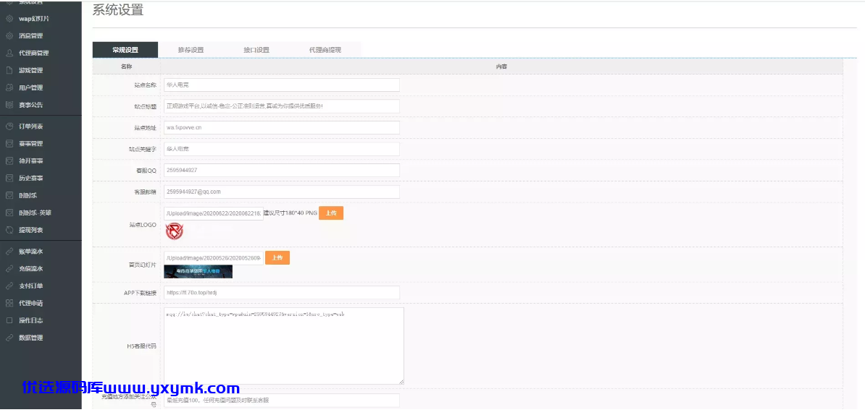Select the 代理商提现 tab
The image size is (865, 415).
tap(325, 50)
